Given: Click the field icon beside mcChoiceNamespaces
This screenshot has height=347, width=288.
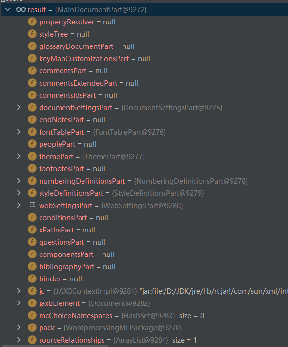Looking at the screenshot, I should tap(32, 315).
